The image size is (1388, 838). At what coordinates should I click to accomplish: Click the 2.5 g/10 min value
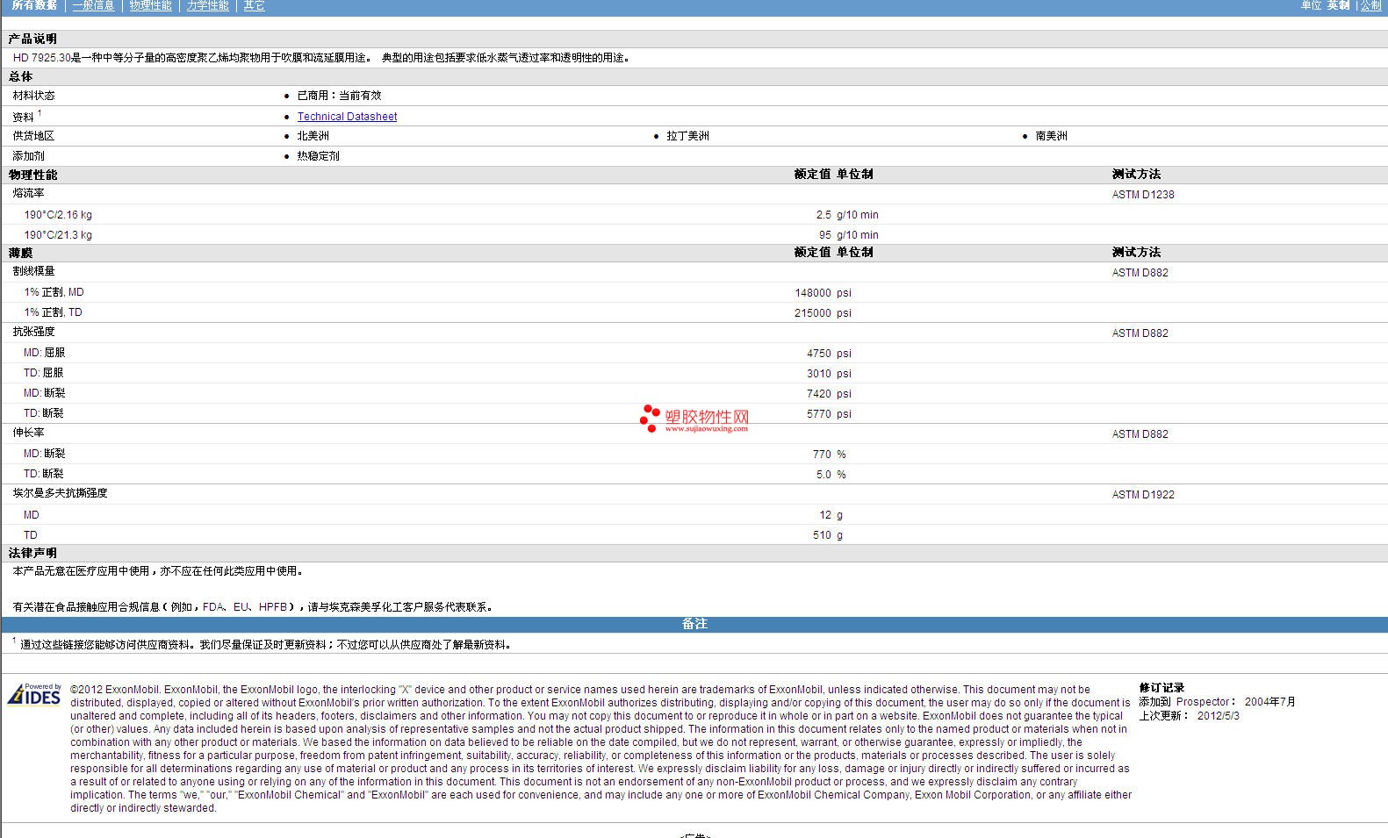coord(846,215)
